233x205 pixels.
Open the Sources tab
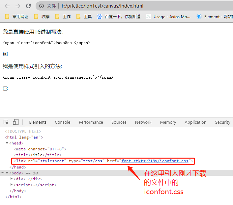pyautogui.click(x=119, y=122)
